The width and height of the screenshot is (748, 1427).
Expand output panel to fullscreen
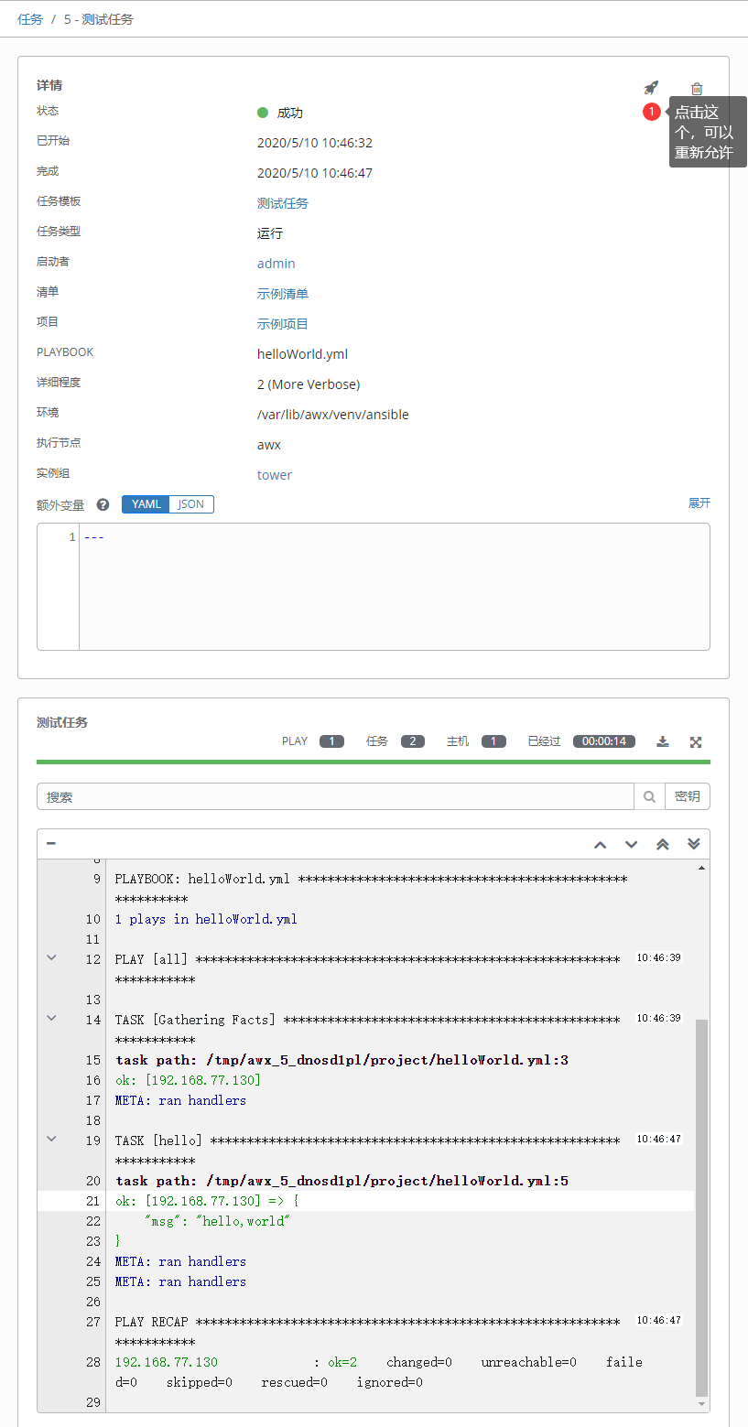click(x=696, y=741)
